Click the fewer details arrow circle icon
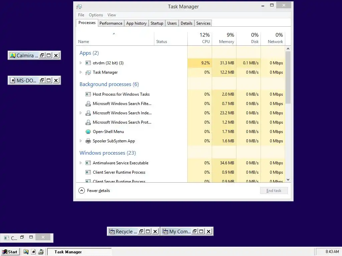 point(81,191)
